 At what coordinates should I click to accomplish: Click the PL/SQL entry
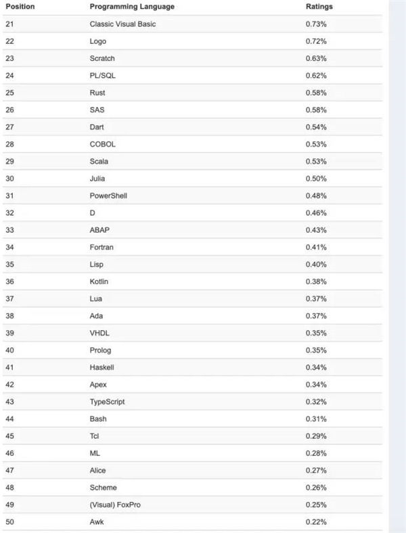tap(102, 76)
